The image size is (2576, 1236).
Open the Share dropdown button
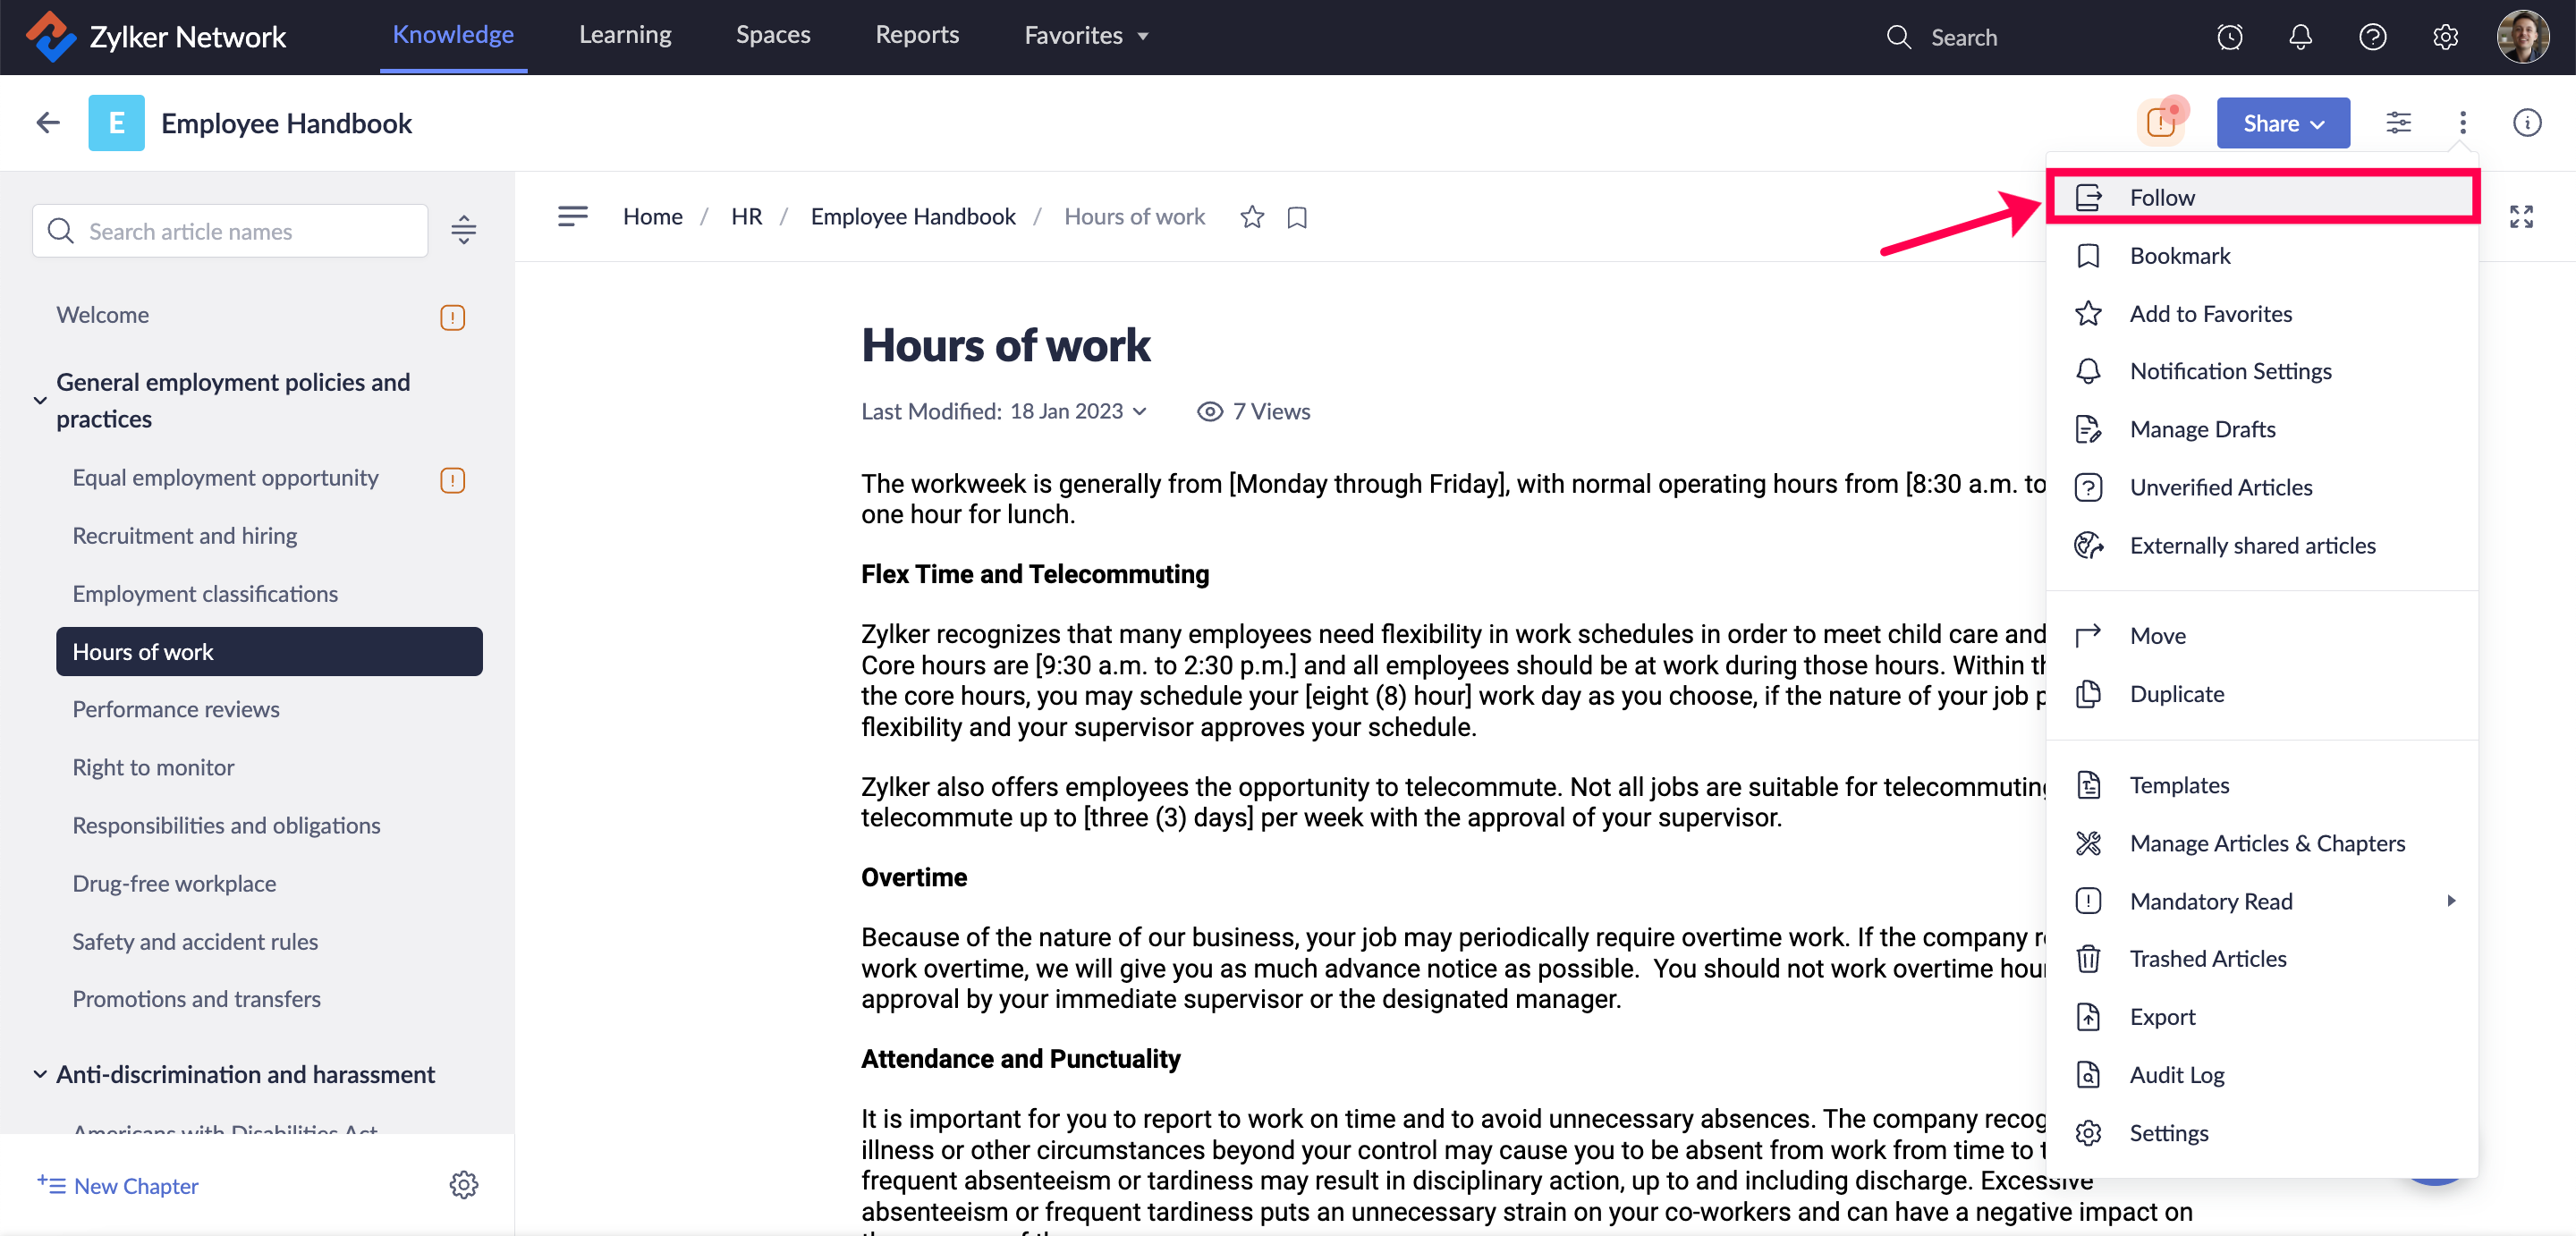click(2282, 123)
